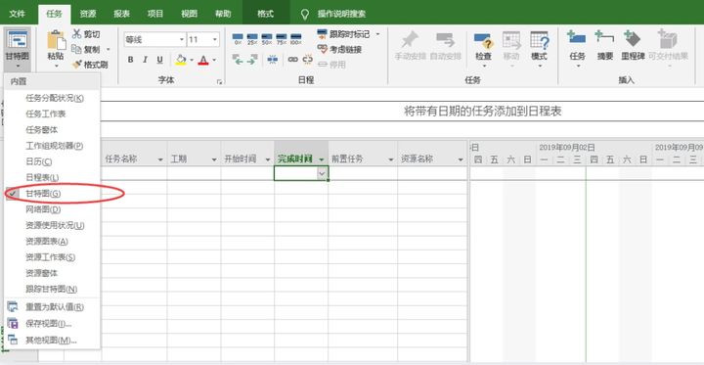Viewport: 704px width, 365px height.
Task: Select 资源工作表 (Resource Sheet) menu item
Action: (x=52, y=257)
